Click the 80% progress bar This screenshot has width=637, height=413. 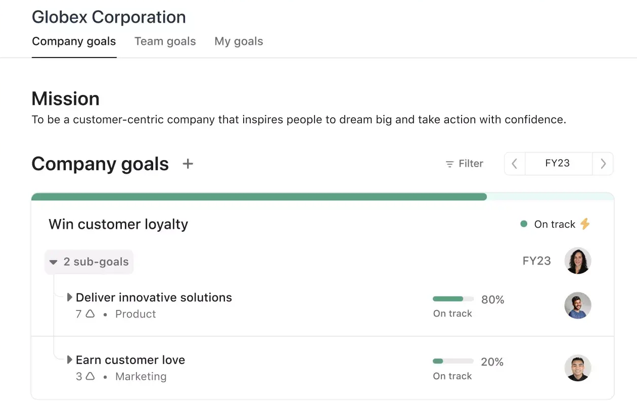point(453,299)
